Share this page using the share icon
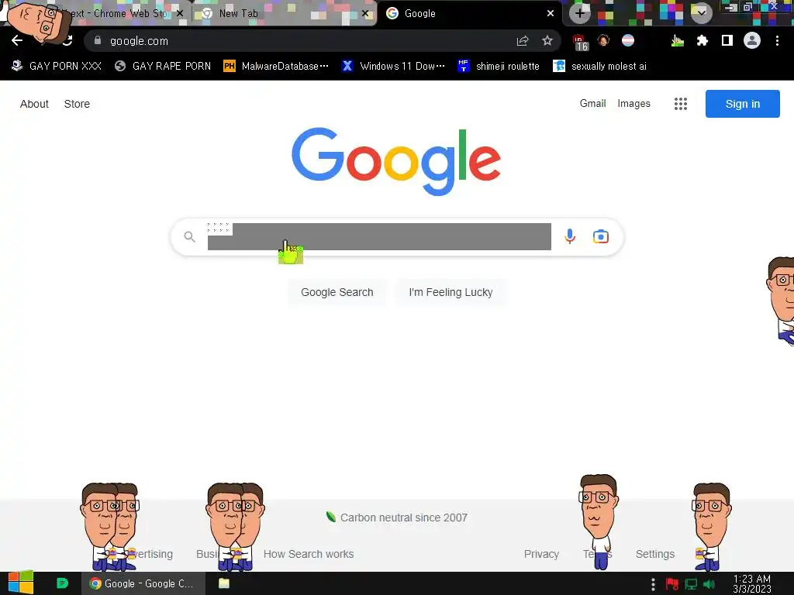Viewport: 794px width, 595px height. click(523, 41)
